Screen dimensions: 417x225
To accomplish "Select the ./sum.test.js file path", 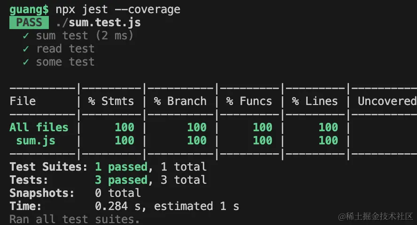I will (99, 23).
